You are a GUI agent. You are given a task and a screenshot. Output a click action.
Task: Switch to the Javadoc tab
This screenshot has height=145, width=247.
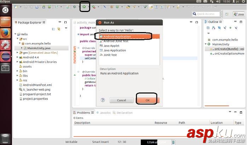point(104,113)
